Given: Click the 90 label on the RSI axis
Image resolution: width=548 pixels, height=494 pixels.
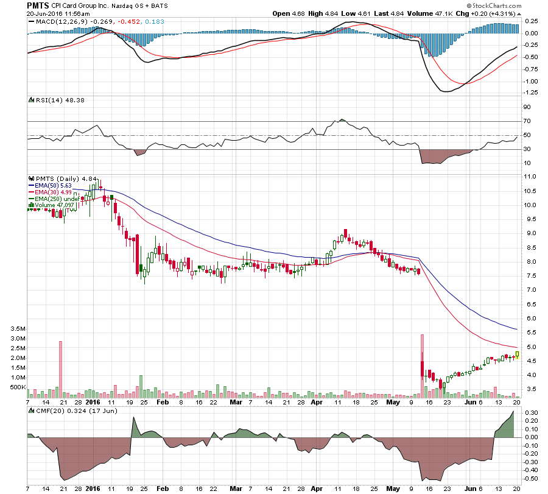Looking at the screenshot, I should [527, 107].
